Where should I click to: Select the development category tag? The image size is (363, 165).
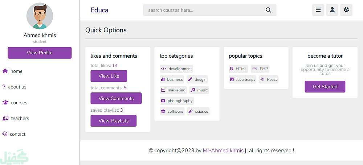pyautogui.click(x=176, y=69)
